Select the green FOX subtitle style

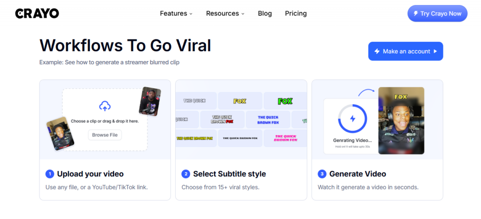click(x=285, y=101)
